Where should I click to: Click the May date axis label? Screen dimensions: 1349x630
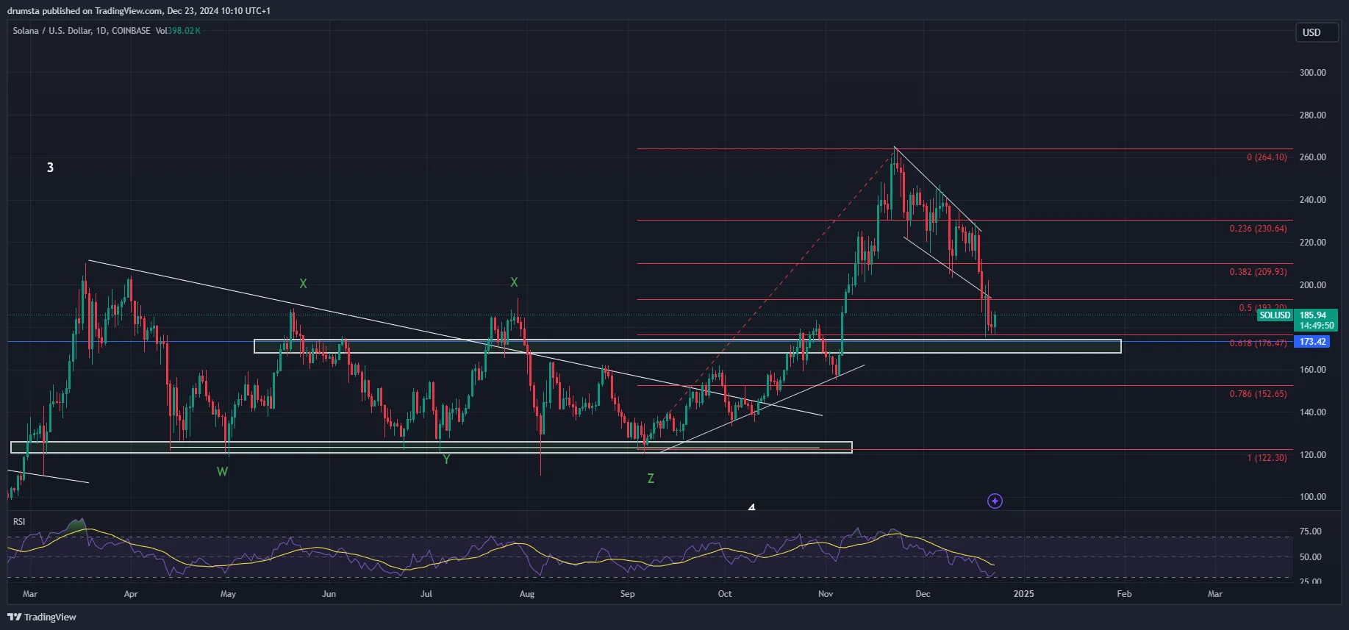click(x=229, y=594)
